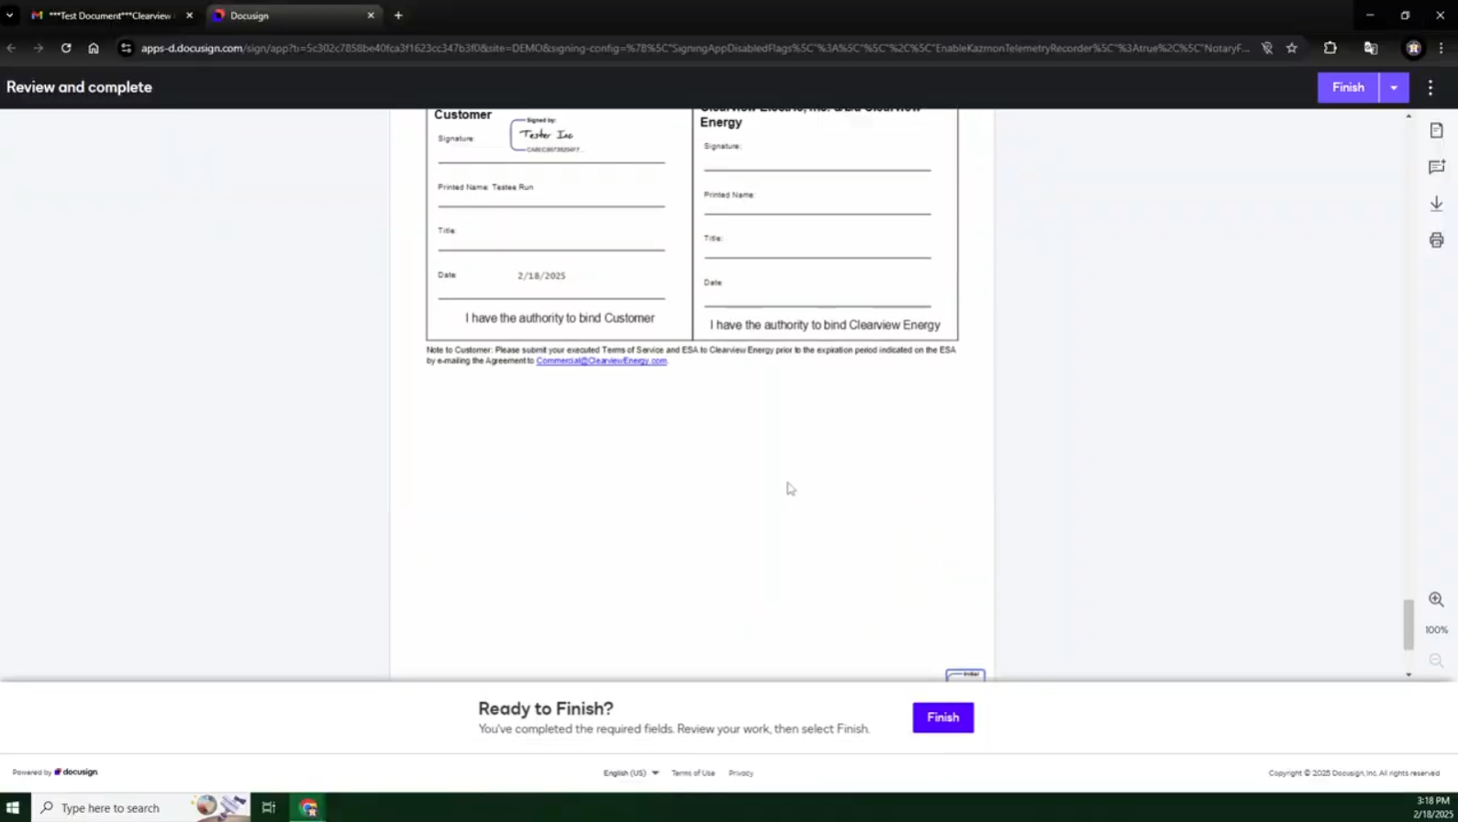Viewport: 1458px width, 822px height.
Task: Open Chrome from the taskbar
Action: (308, 807)
